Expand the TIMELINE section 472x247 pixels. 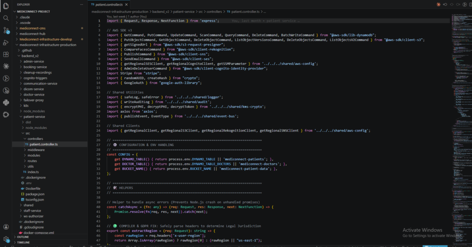pos(50,242)
